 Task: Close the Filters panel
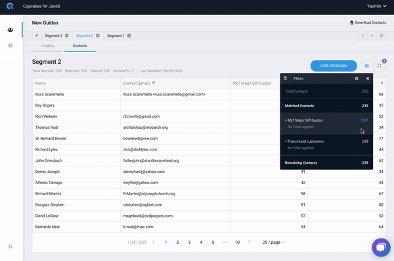pos(368,78)
